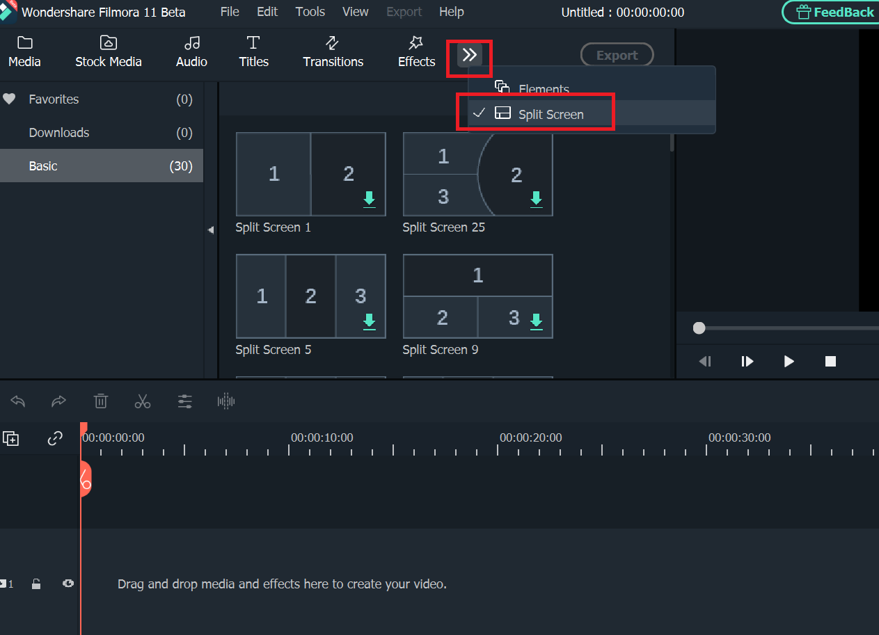Toggle the track 1 lock icon
879x635 pixels.
point(36,584)
